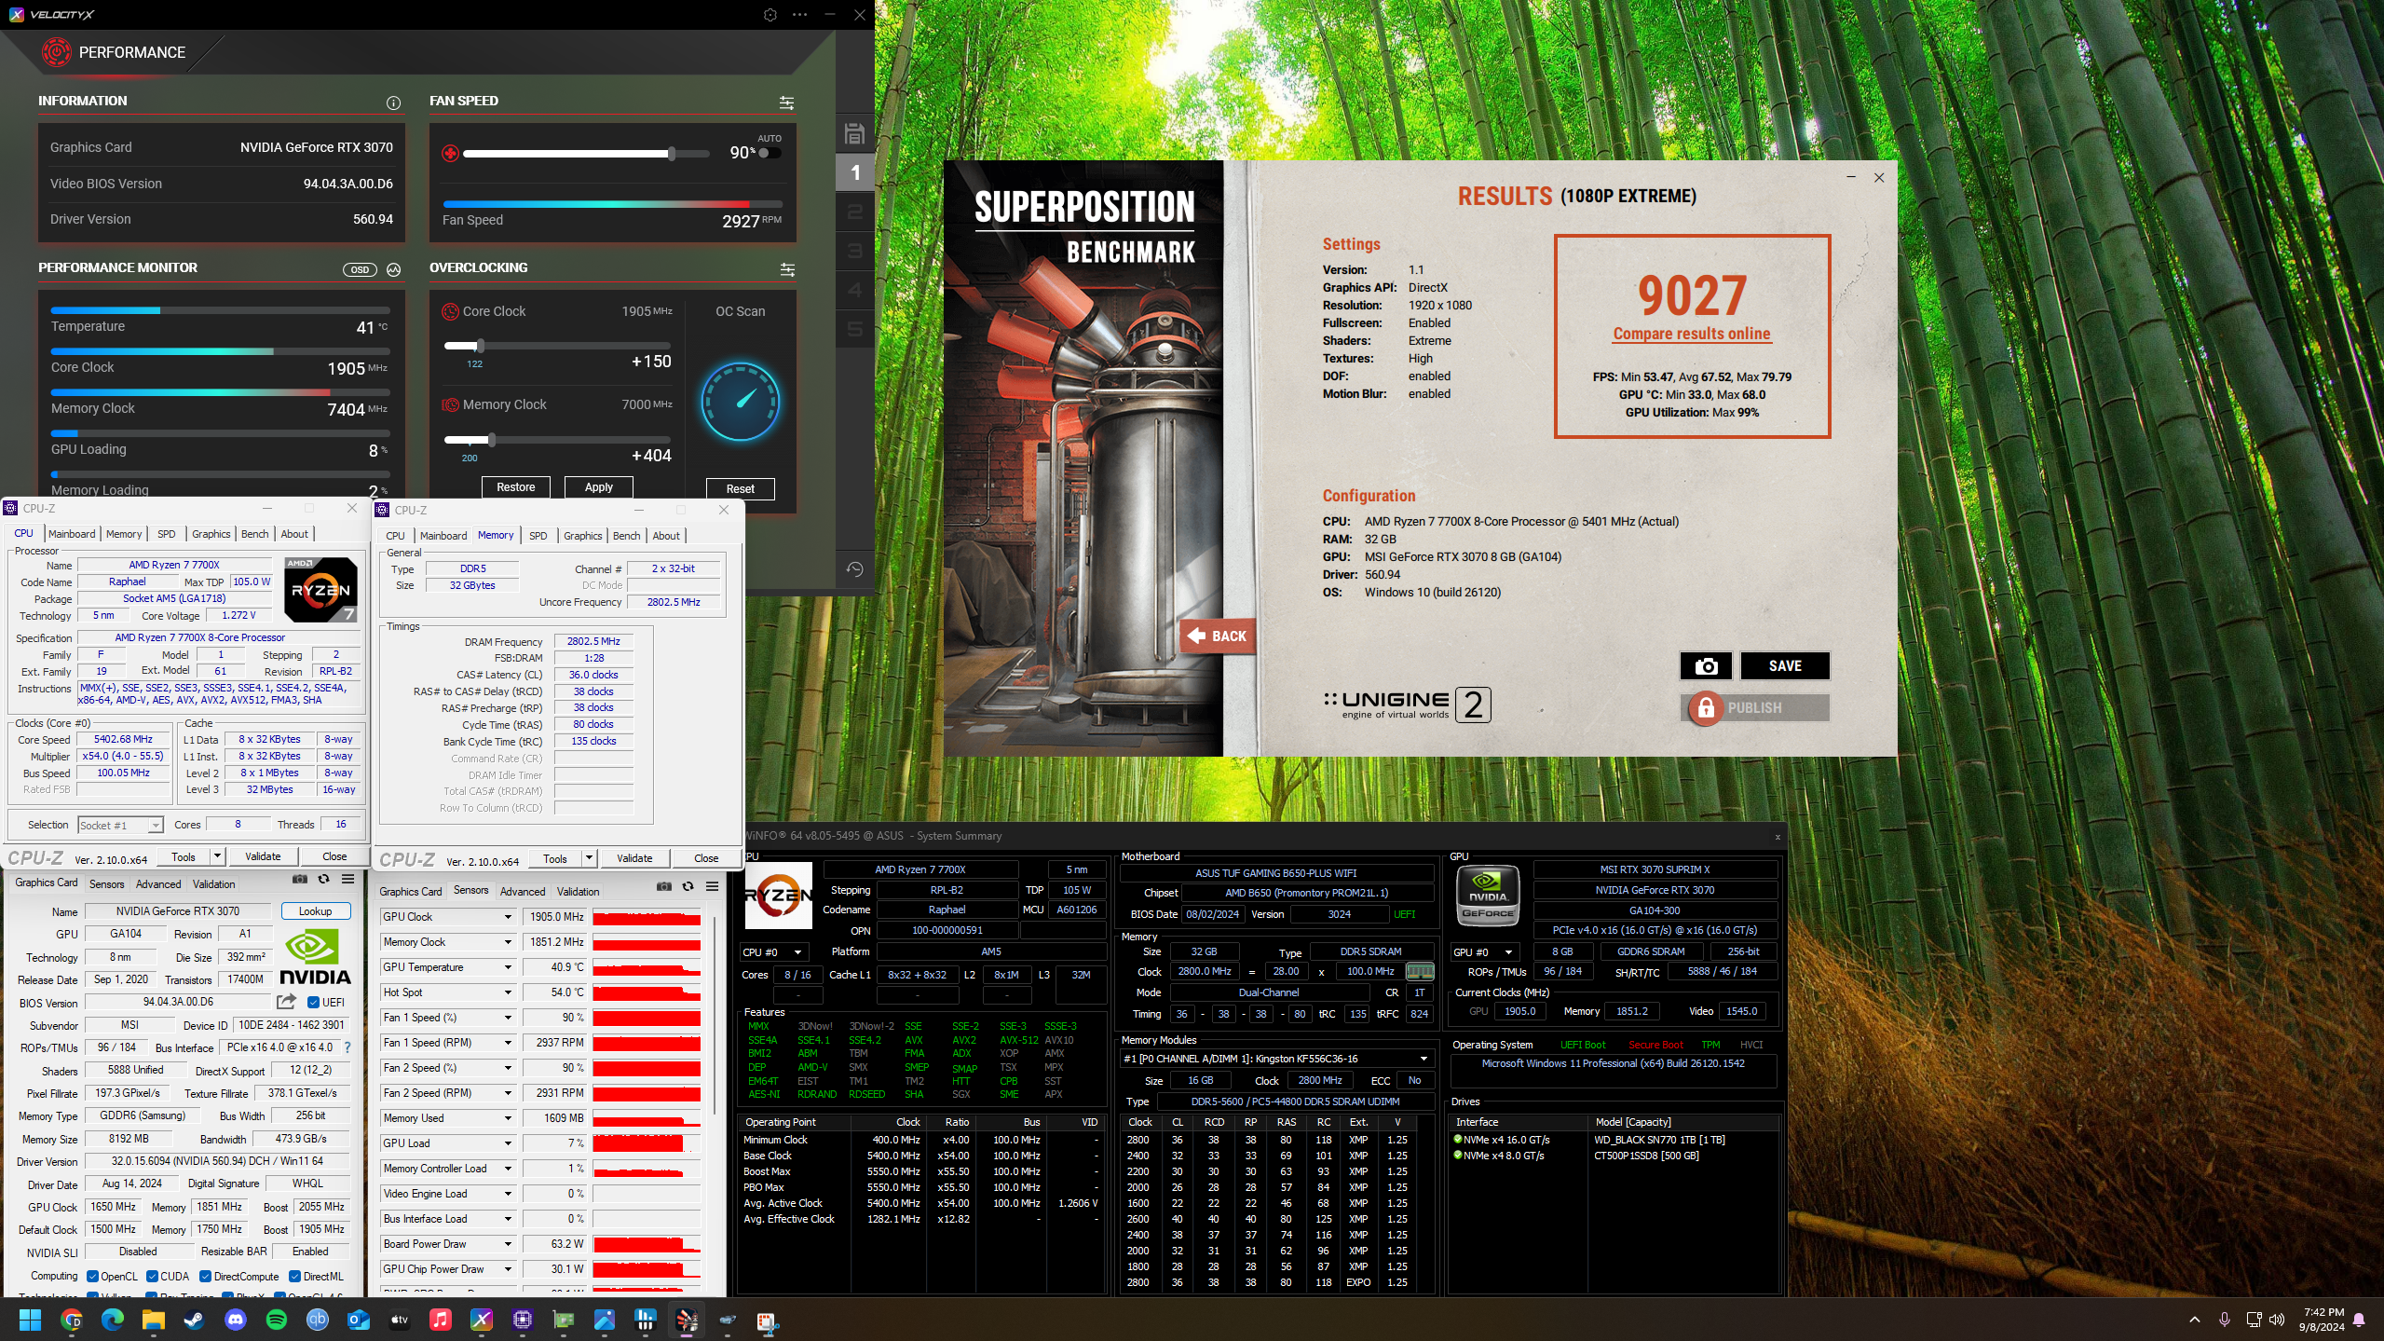The width and height of the screenshot is (2384, 1341).
Task: Click the Apply overclock button
Action: click(598, 487)
